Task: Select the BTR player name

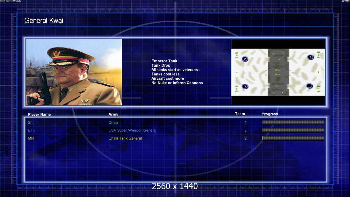Action: pyautogui.click(x=32, y=130)
